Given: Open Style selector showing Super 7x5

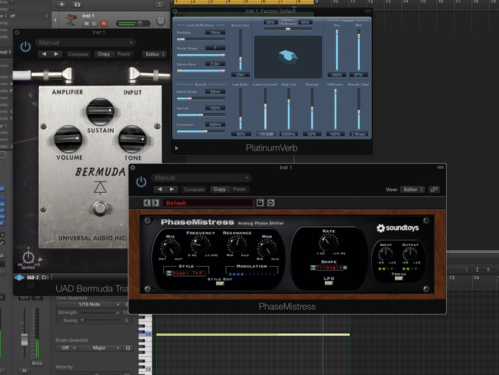Looking at the screenshot, I should 186,273.
